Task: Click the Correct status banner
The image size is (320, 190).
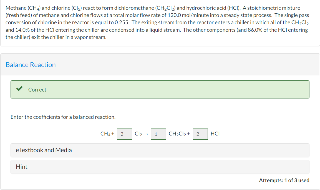Action: pyautogui.click(x=160, y=89)
